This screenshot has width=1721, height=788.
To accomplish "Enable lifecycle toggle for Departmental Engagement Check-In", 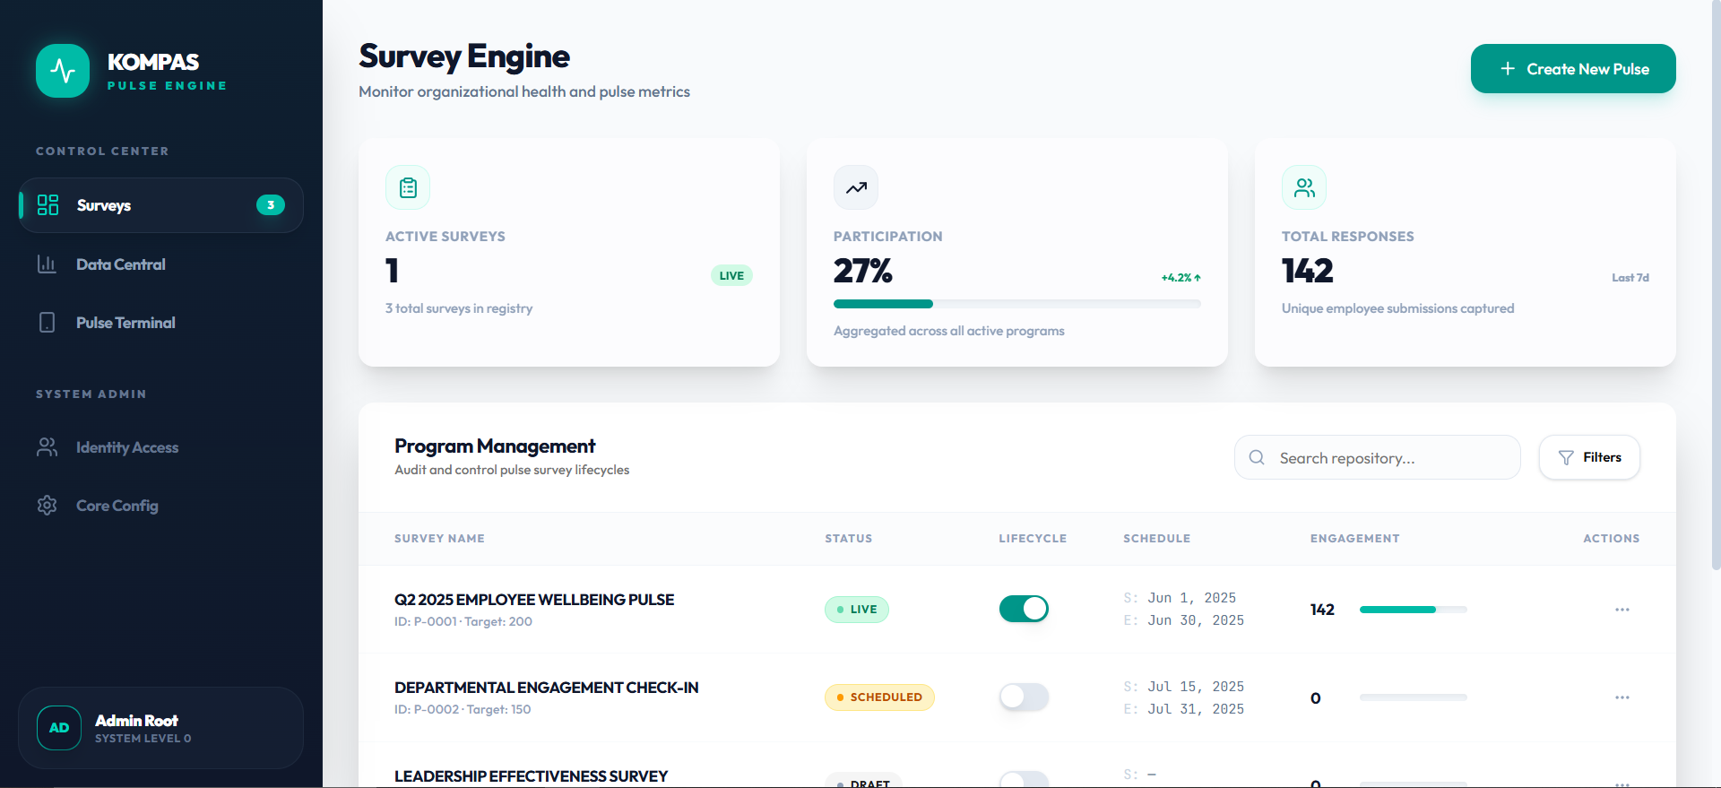I will [x=1024, y=697].
